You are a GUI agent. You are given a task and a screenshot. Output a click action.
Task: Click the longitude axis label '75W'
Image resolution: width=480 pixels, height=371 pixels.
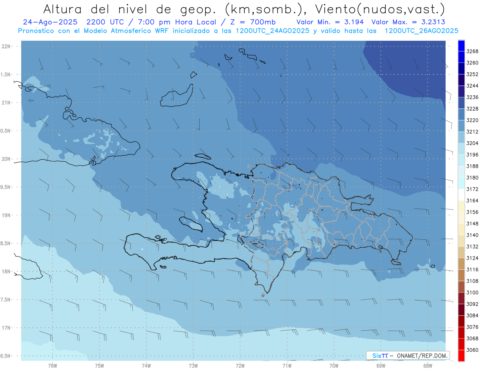coord(100,366)
